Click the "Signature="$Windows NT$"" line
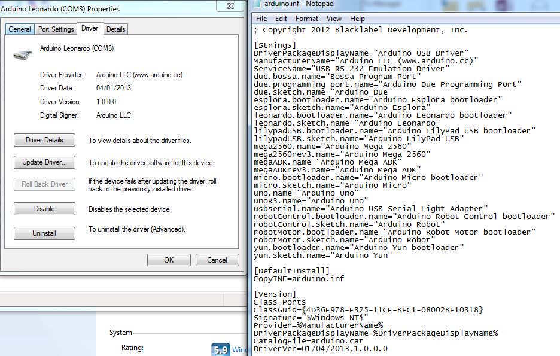 (x=311, y=318)
